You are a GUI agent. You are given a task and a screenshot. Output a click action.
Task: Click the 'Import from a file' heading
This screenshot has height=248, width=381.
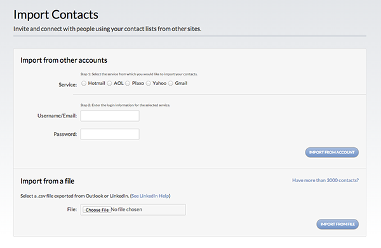pyautogui.click(x=48, y=181)
